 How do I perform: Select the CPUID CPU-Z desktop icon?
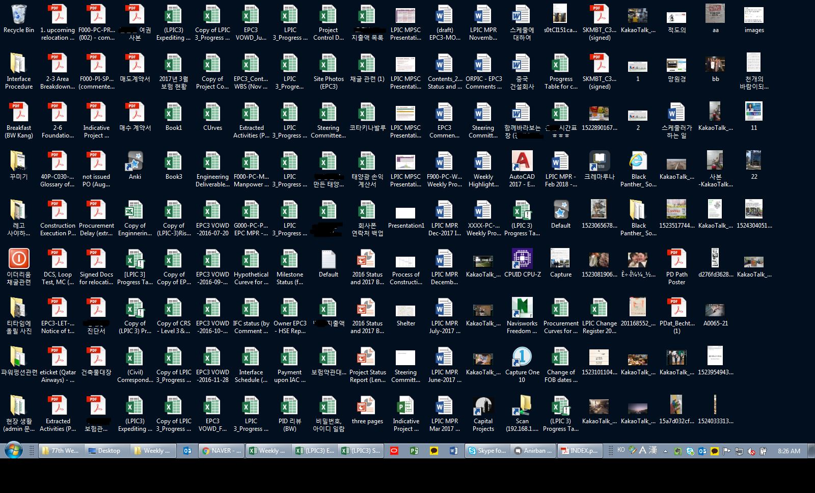(522, 263)
